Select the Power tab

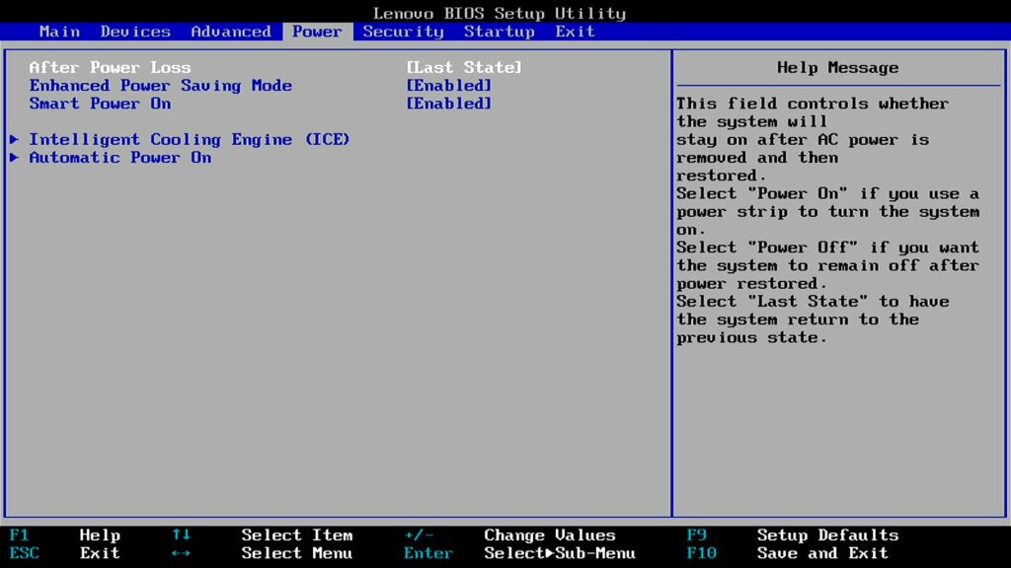point(317,32)
